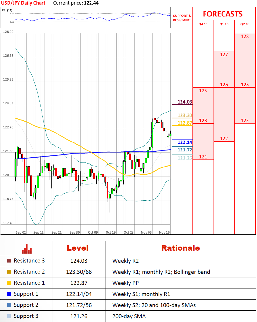
Task: Click the 'Nov 16' date axis label
Action: (x=164, y=232)
